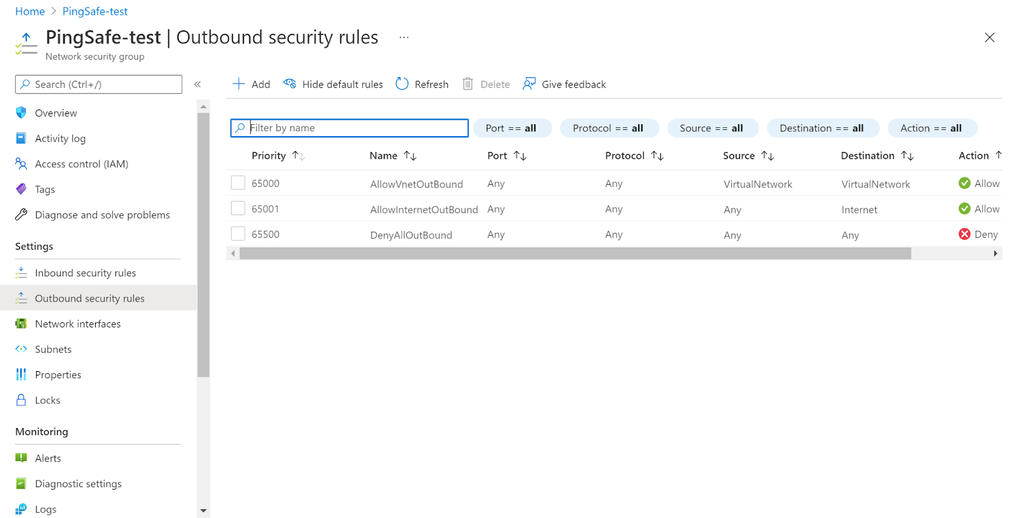Click the Refresh circular arrow icon
The height and width of the screenshot is (518, 1014).
pos(402,84)
